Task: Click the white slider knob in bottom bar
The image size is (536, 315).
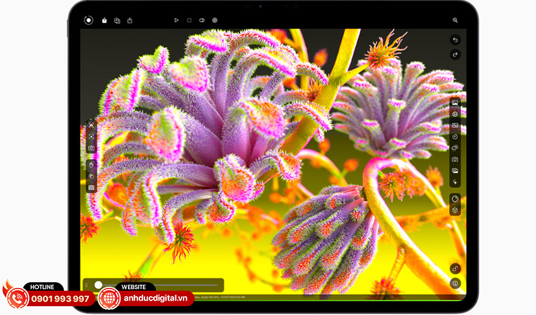Action: click(98, 285)
